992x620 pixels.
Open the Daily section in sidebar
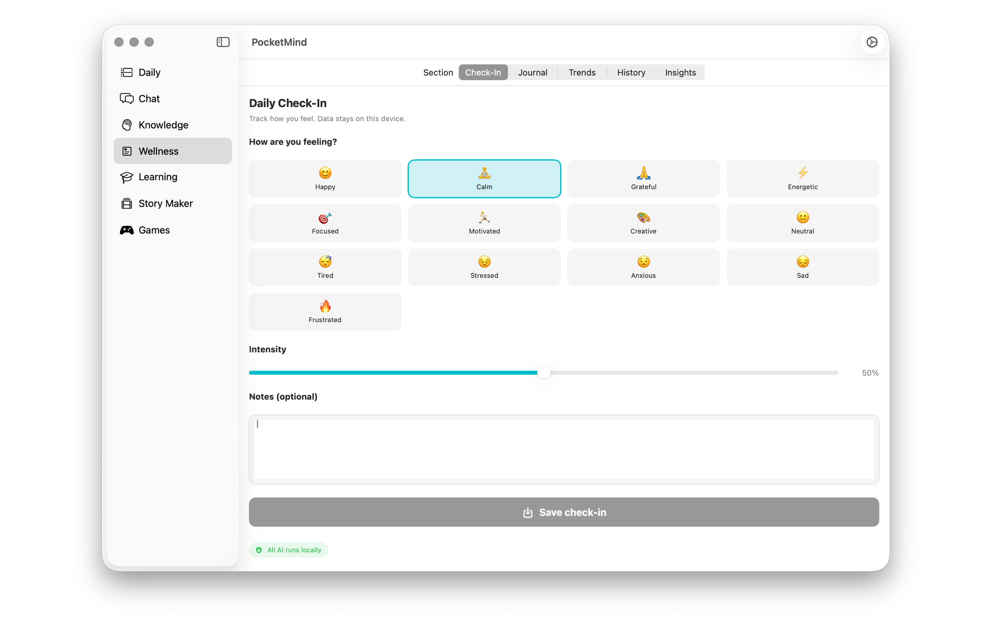[173, 73]
